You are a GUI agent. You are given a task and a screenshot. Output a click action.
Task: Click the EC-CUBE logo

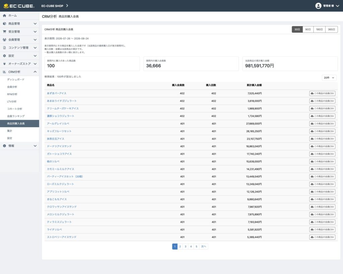tap(19, 6)
